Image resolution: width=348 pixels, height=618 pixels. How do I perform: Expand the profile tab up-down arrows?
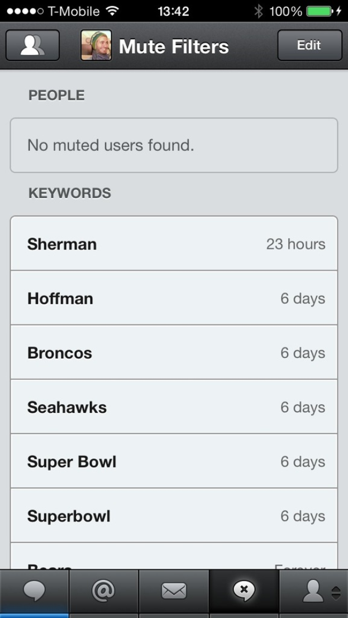coord(336,592)
